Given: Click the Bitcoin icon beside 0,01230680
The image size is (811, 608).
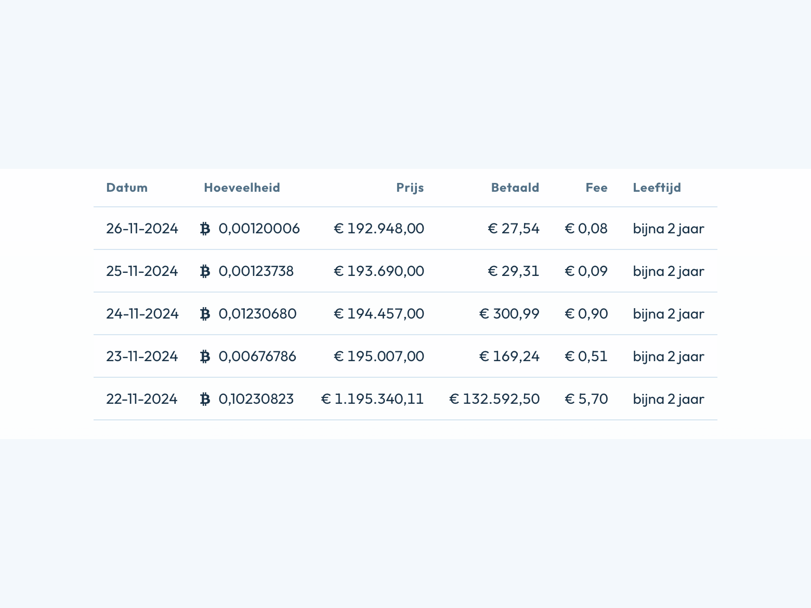Looking at the screenshot, I should (x=205, y=314).
